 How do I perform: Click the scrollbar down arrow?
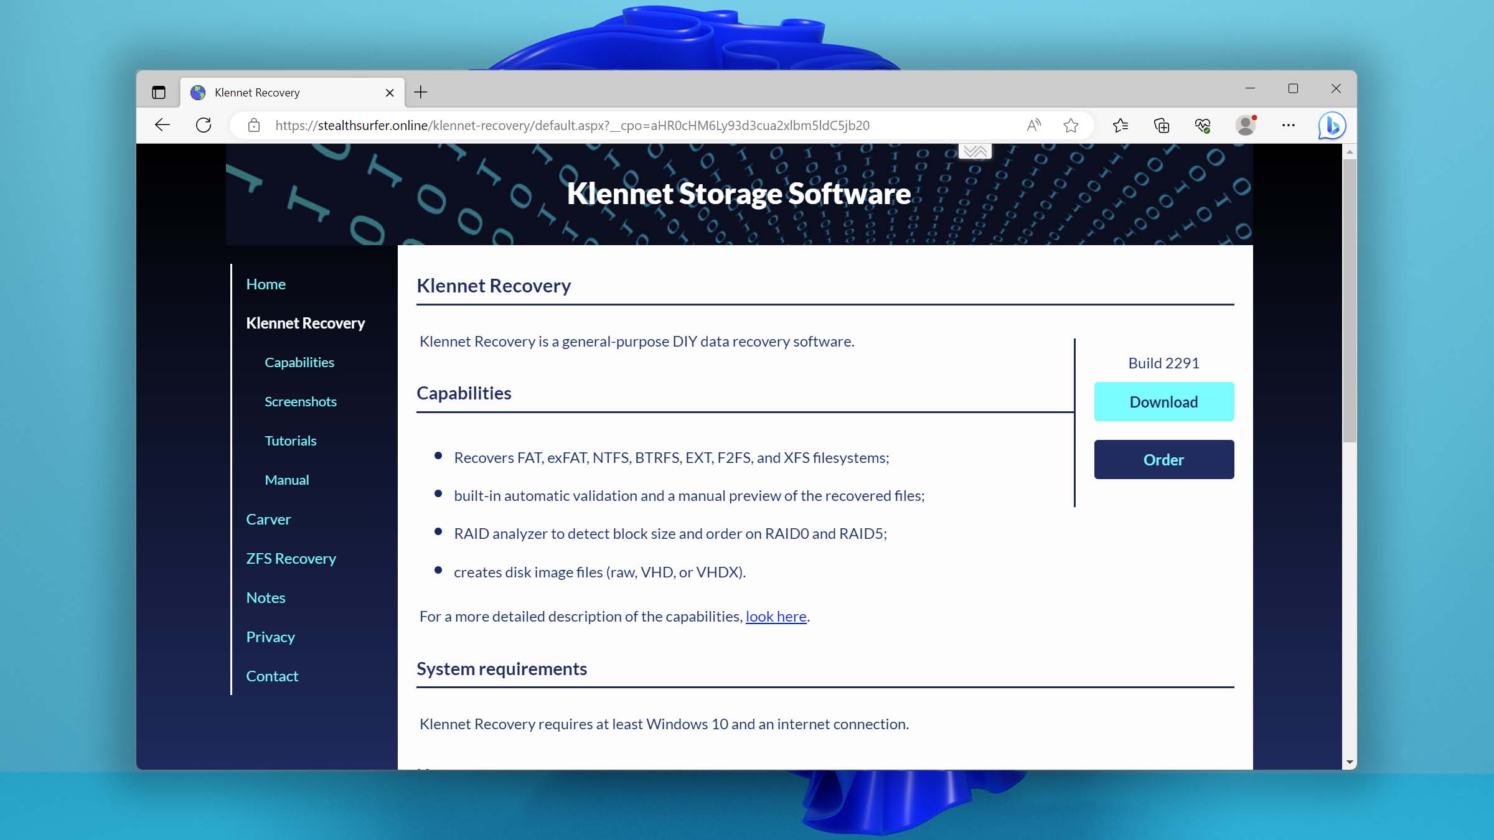click(x=1350, y=762)
